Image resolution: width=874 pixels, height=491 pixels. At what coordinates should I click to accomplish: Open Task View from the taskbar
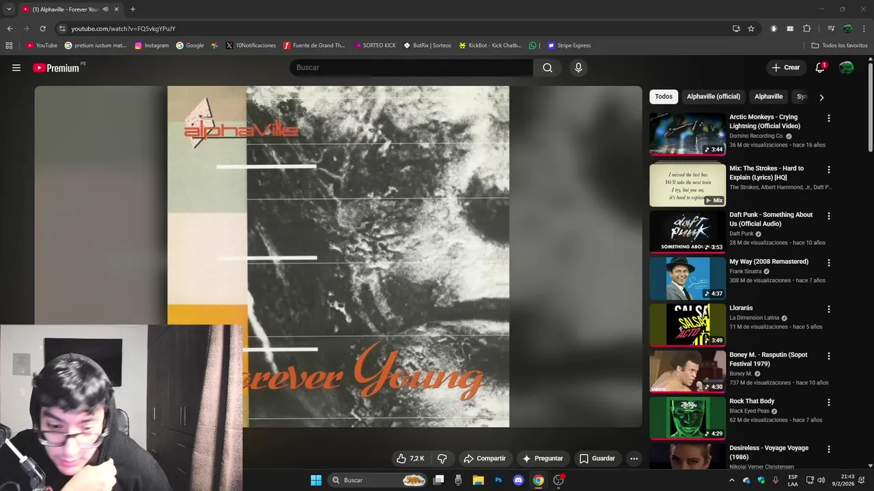tap(439, 480)
